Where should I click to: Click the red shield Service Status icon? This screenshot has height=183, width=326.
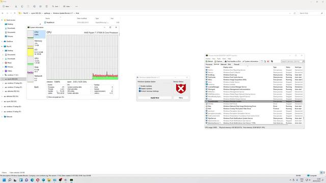181,88
